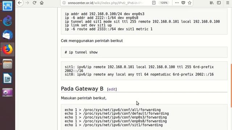Save page to Pocket
The image size is (232, 130).
coord(183,3)
